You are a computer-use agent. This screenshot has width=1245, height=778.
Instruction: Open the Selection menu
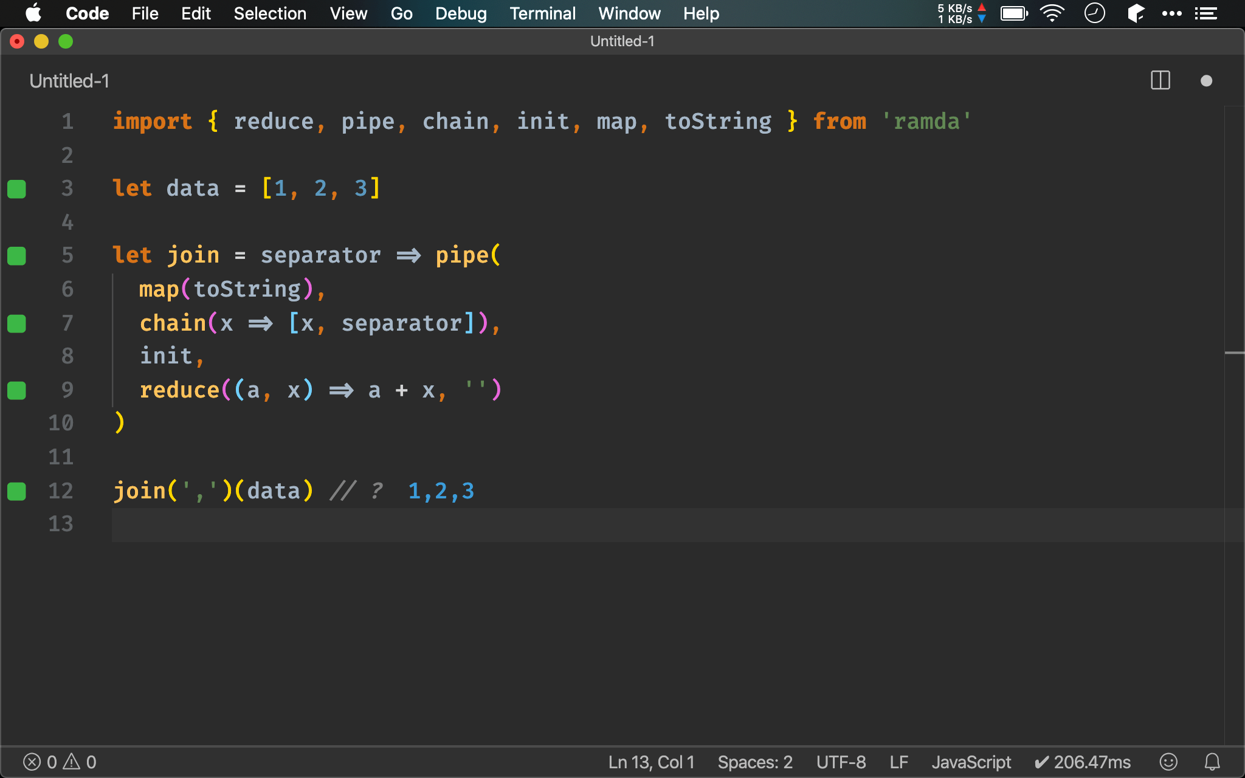click(270, 13)
